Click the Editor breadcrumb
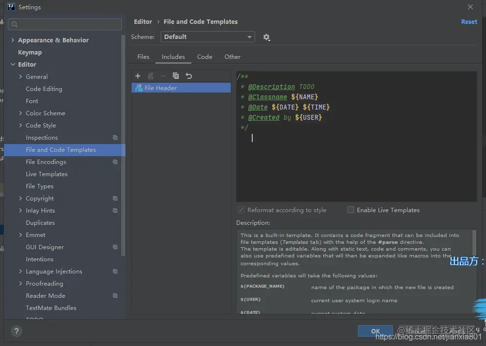 coord(143,22)
